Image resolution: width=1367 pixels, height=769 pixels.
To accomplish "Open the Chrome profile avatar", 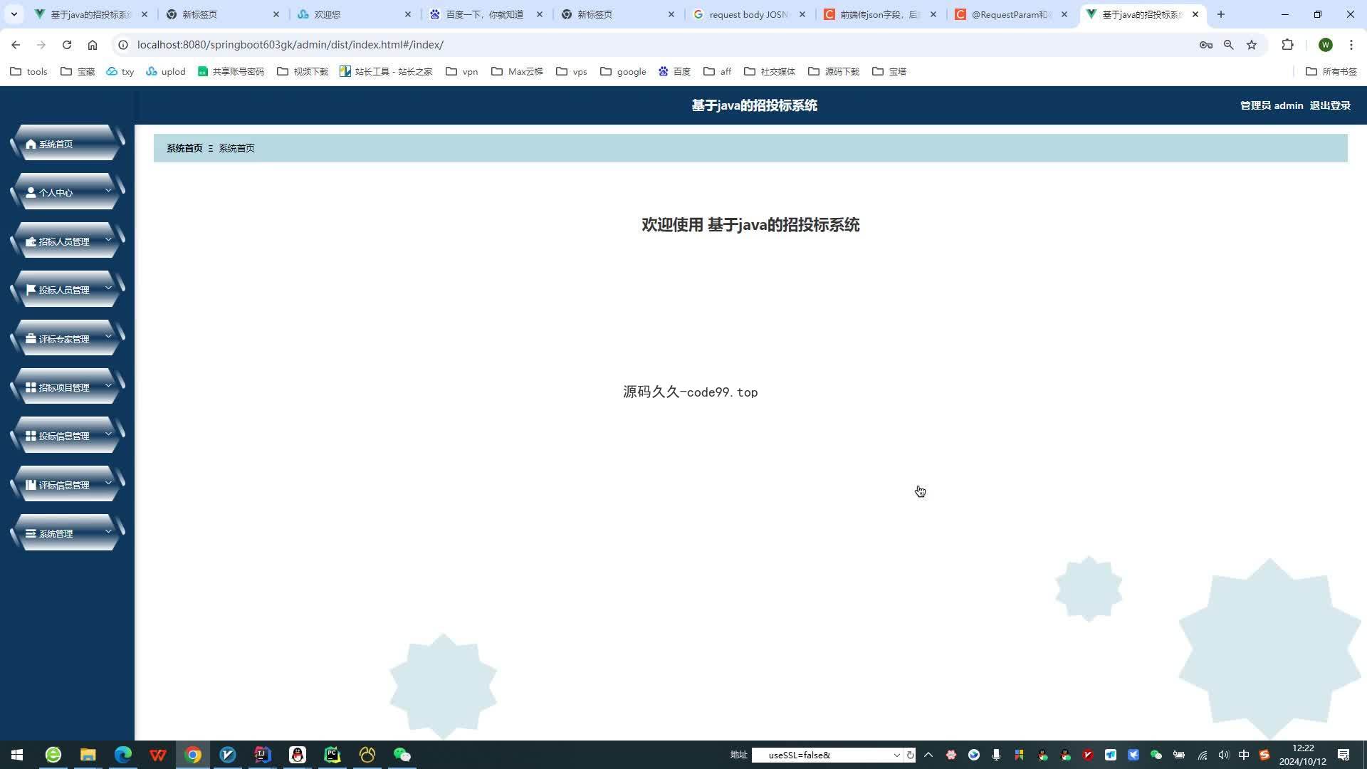I will pos(1325,45).
